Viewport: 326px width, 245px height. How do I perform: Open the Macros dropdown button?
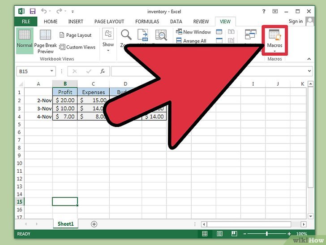click(x=275, y=41)
